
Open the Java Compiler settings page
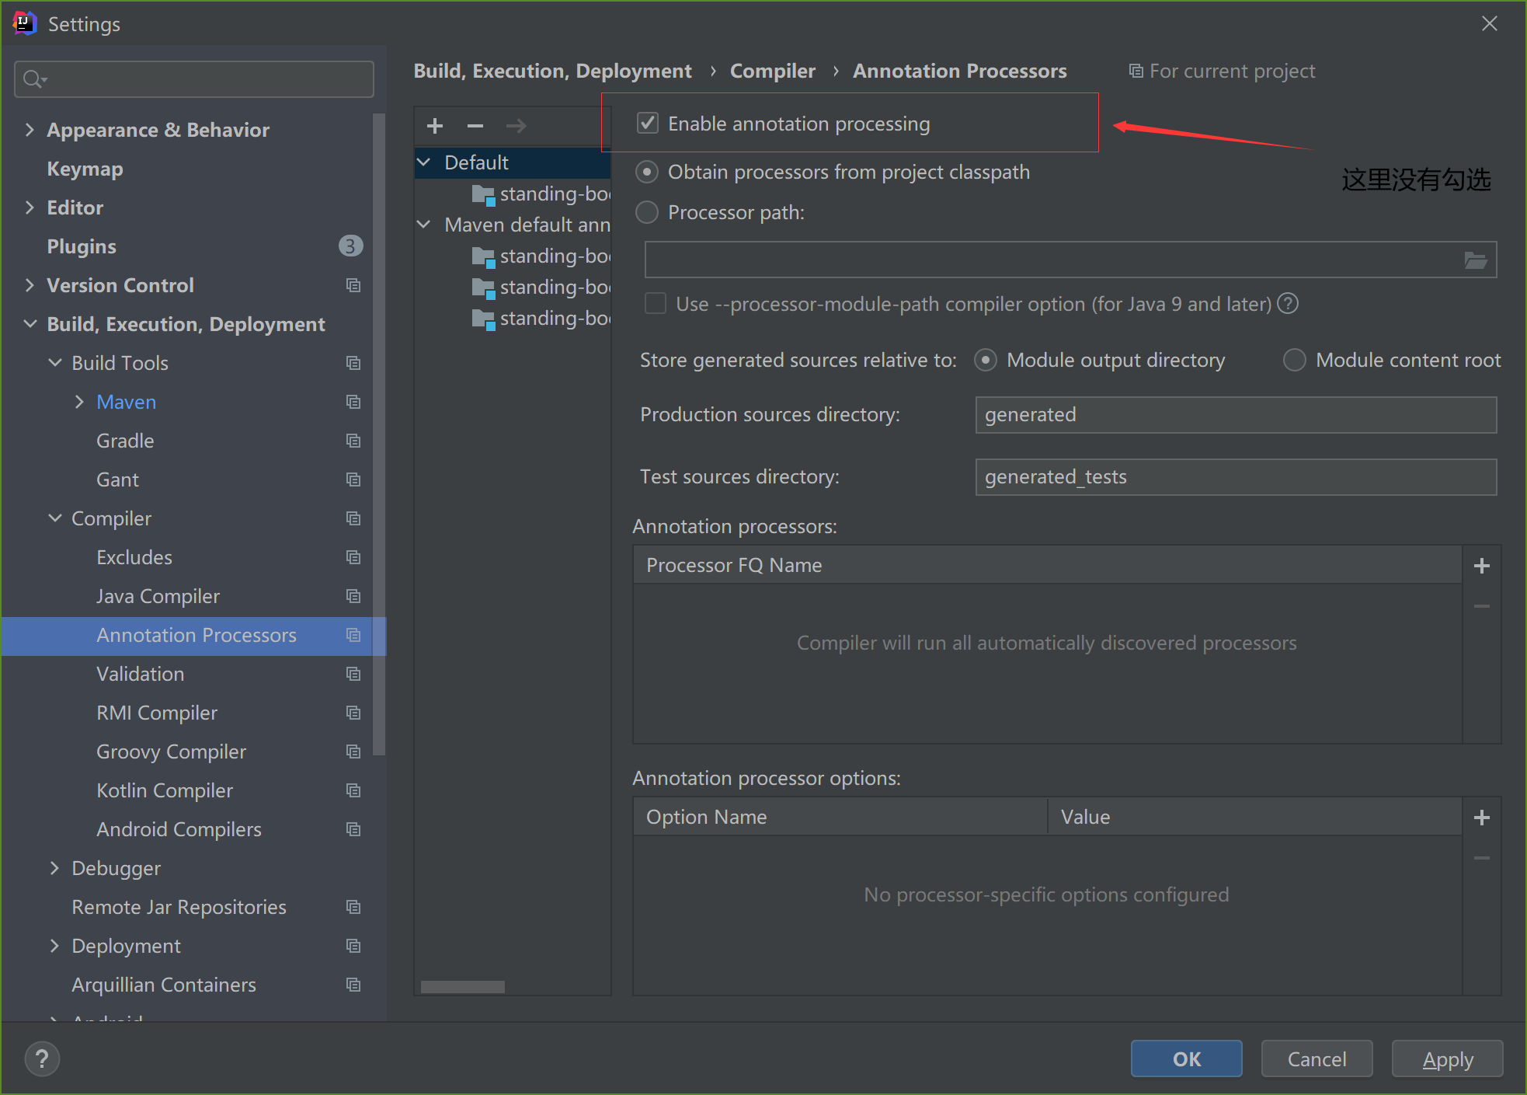[x=158, y=596]
